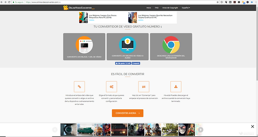This screenshot has height=137, width=258.
Task: Open the white car in park thumbnail
Action: point(170,130)
